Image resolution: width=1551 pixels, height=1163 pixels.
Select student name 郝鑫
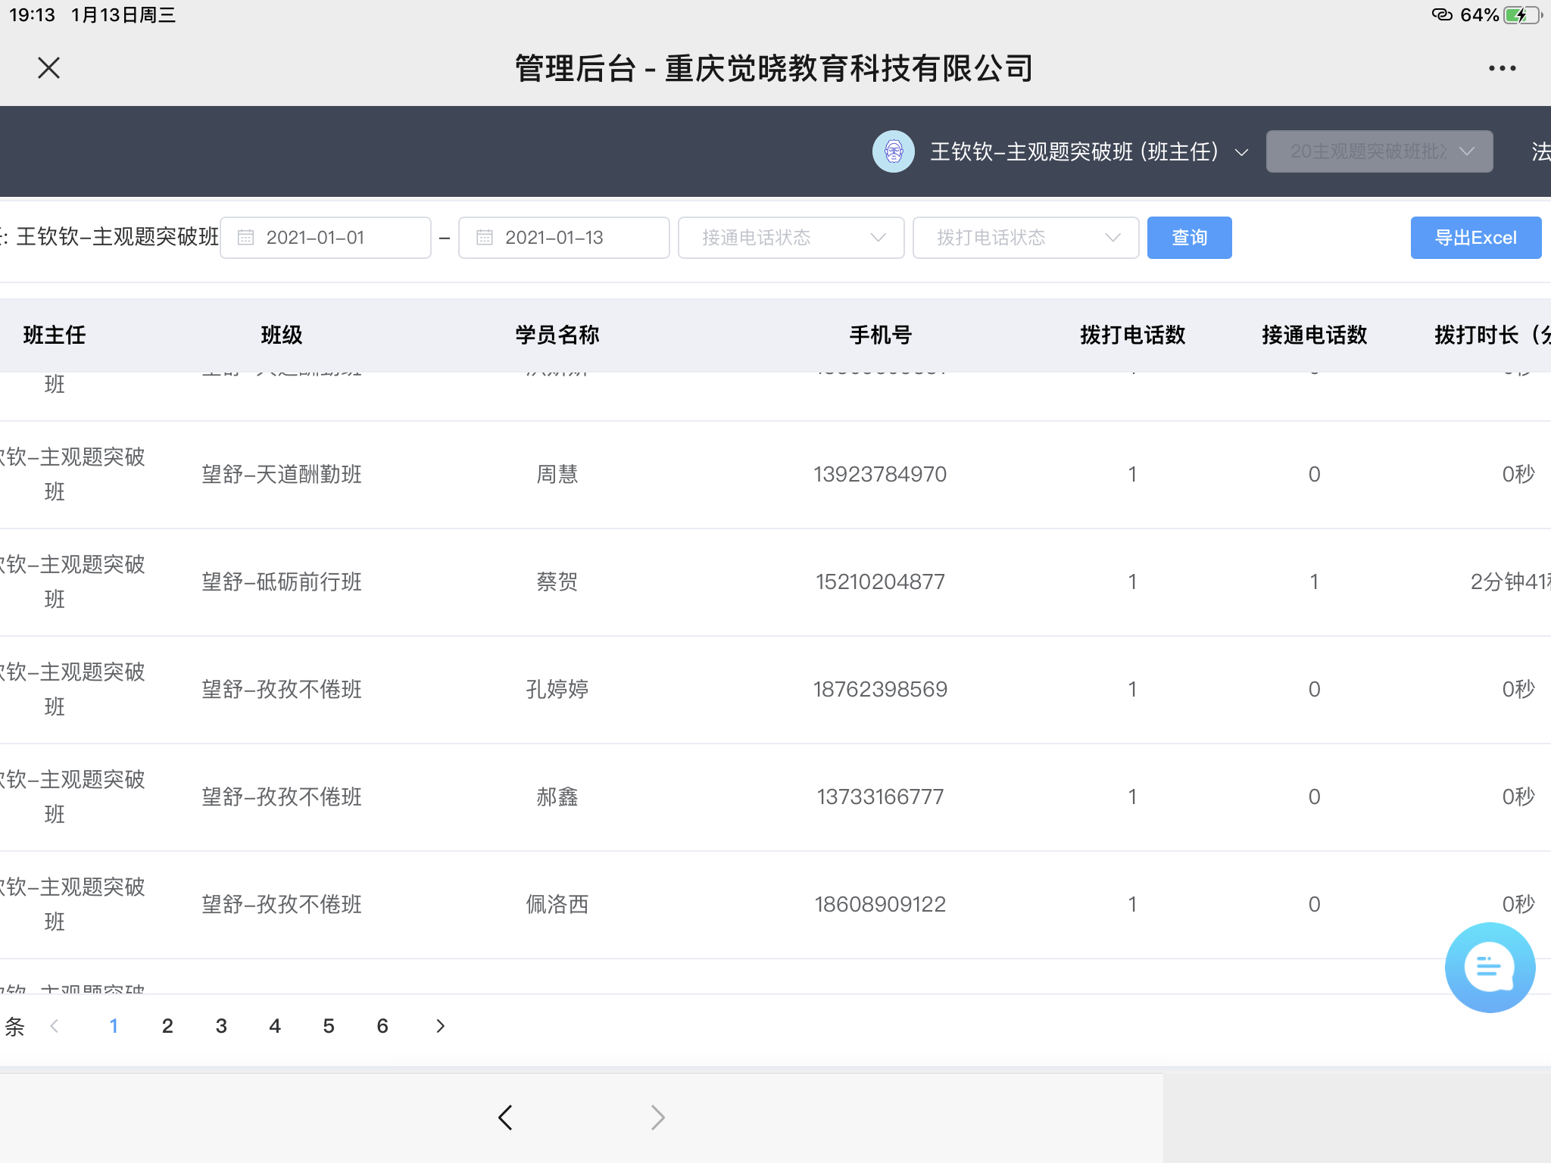[557, 797]
